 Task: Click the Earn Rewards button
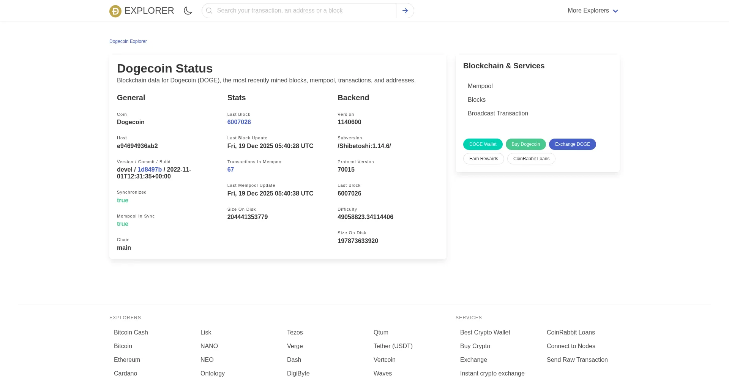click(483, 159)
